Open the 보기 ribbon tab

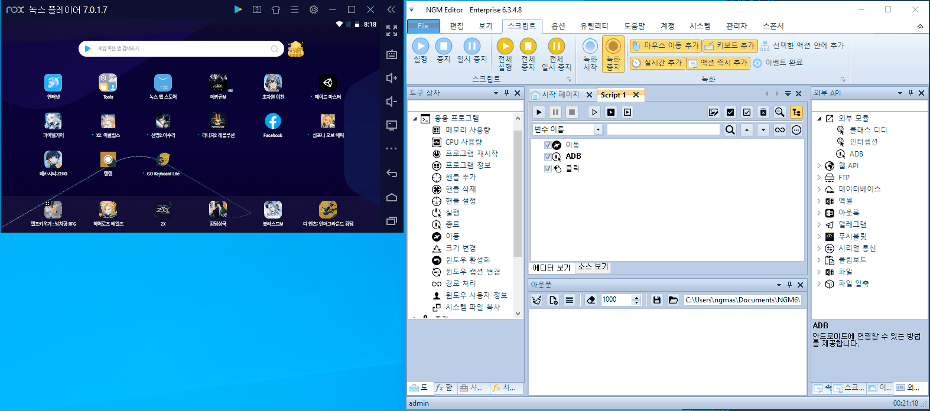tap(486, 26)
